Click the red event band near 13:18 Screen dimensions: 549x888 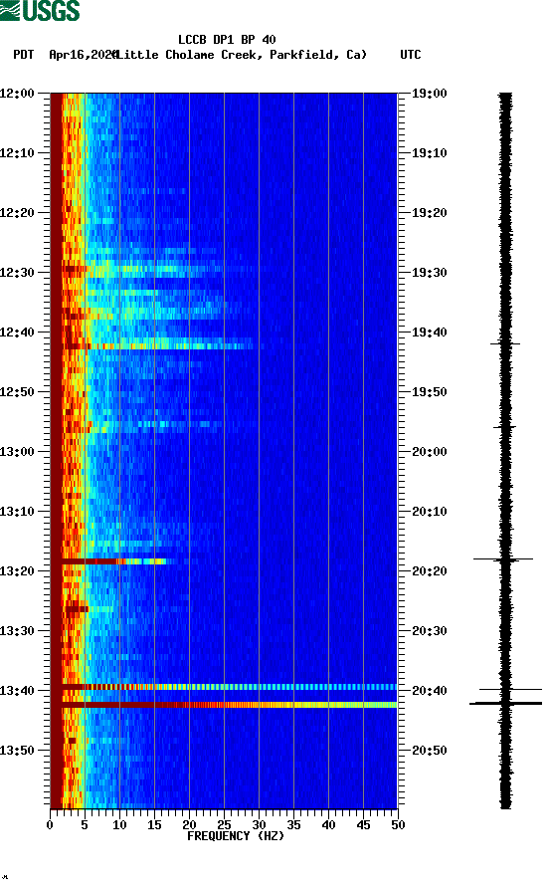(116, 561)
